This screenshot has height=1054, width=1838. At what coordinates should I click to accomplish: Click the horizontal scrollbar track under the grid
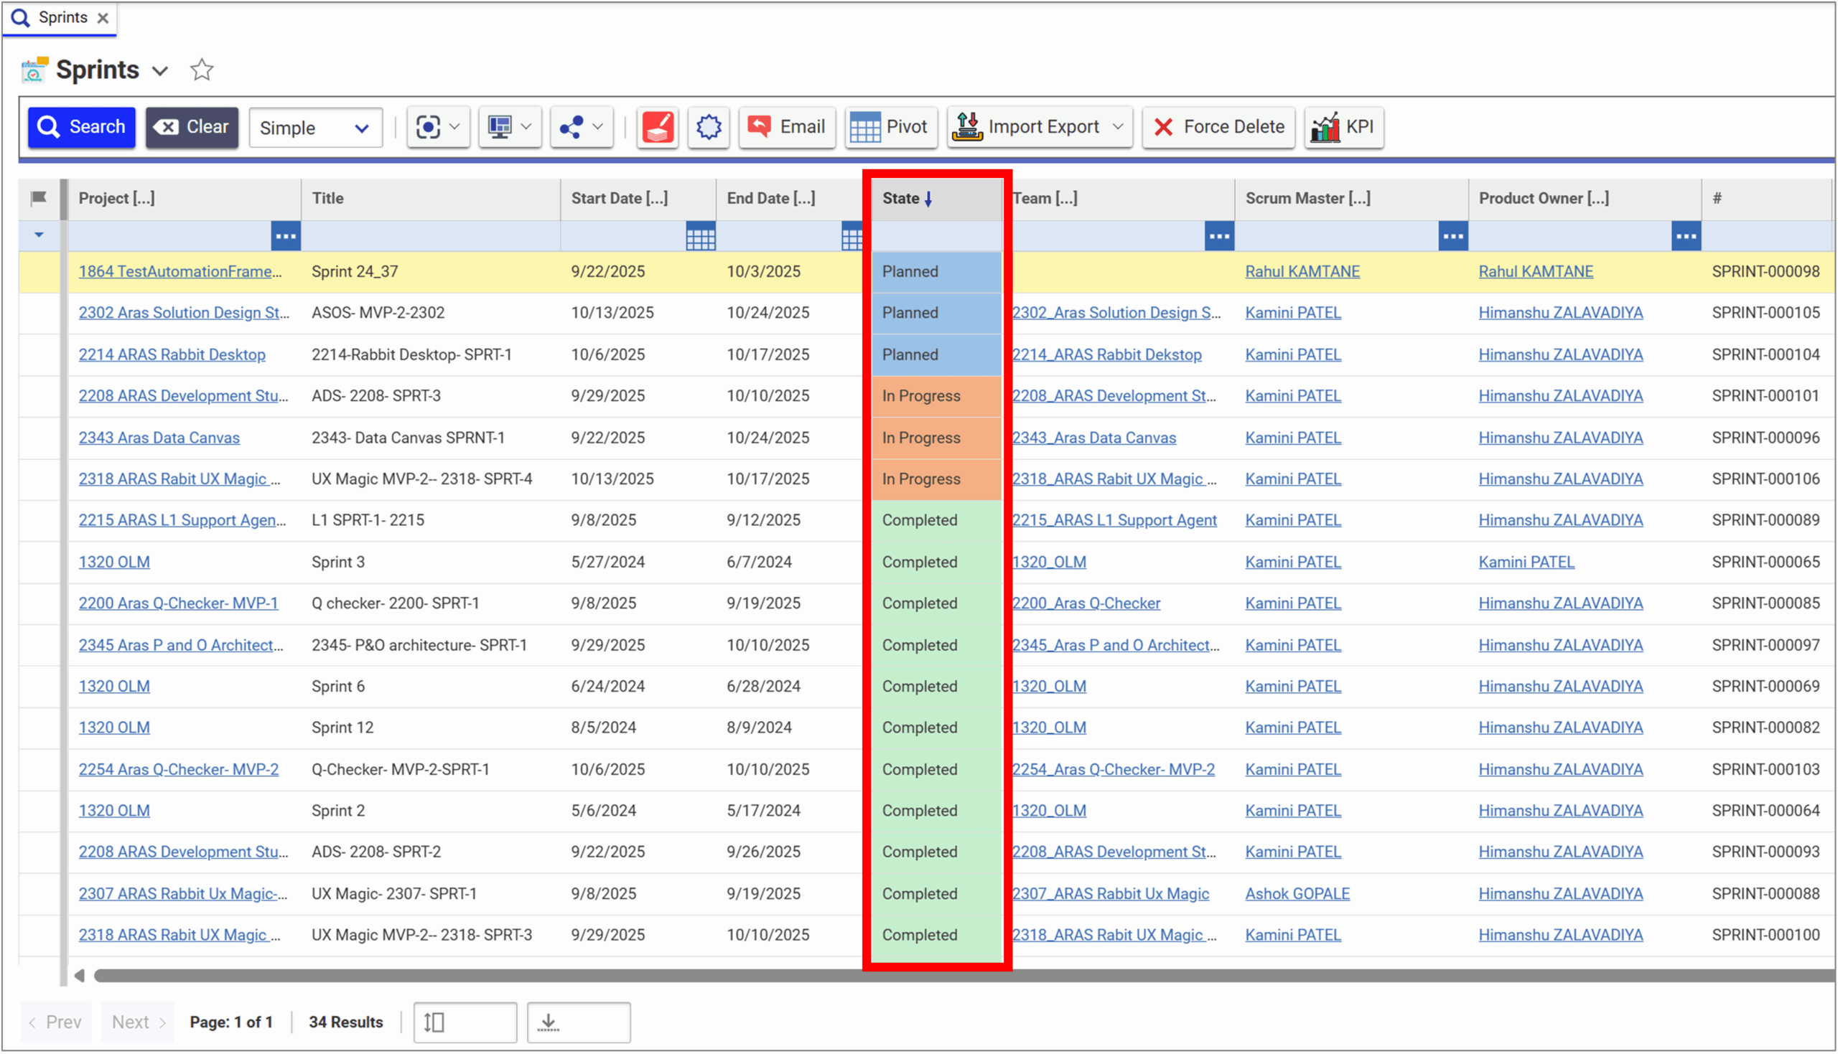[964, 977]
